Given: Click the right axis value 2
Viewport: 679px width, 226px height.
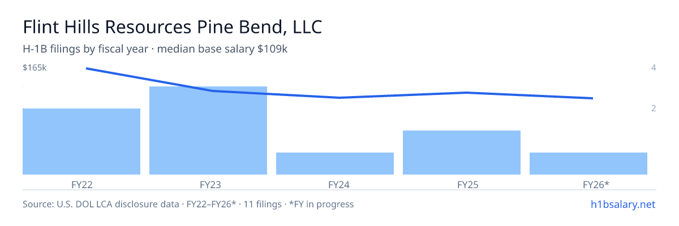Looking at the screenshot, I should point(654,108).
